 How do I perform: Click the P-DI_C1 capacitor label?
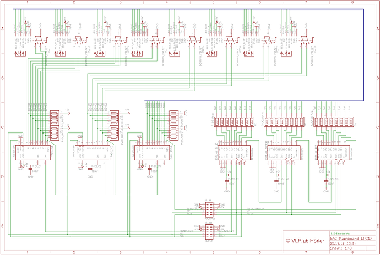[x=37, y=167]
